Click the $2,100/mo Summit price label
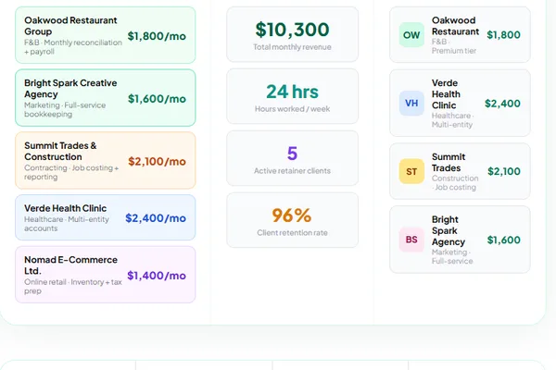Screen dimensions: 556x370 tap(157, 161)
